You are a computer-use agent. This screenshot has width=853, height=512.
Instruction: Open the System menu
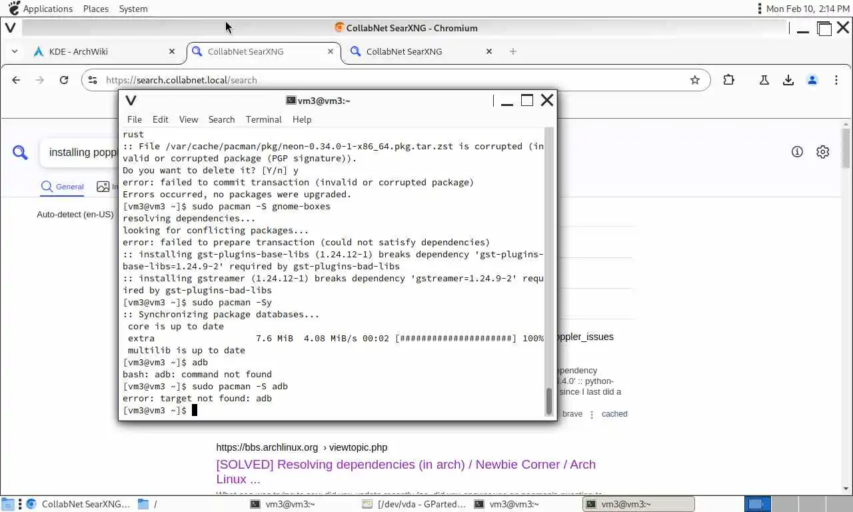pos(133,9)
